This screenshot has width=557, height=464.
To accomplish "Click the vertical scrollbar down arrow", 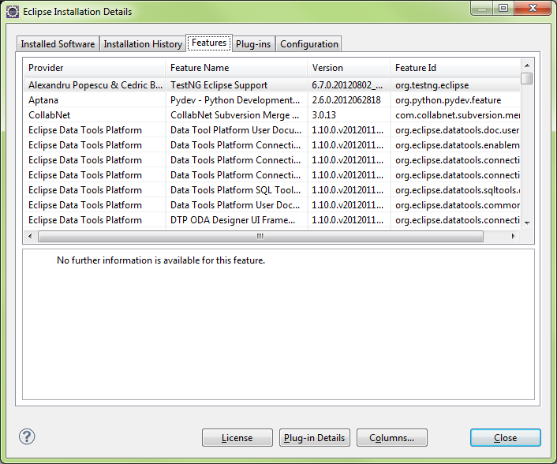I will pyautogui.click(x=527, y=223).
